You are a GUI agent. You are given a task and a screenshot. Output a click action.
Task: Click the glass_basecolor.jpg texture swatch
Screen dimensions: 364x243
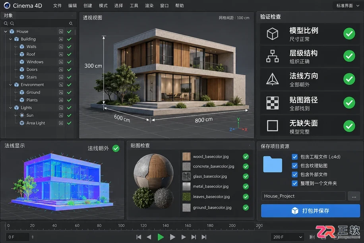[x=186, y=176]
